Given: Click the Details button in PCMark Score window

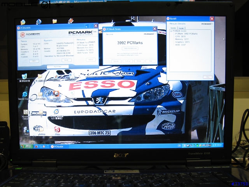Looking at the screenshot, I should [139, 61].
